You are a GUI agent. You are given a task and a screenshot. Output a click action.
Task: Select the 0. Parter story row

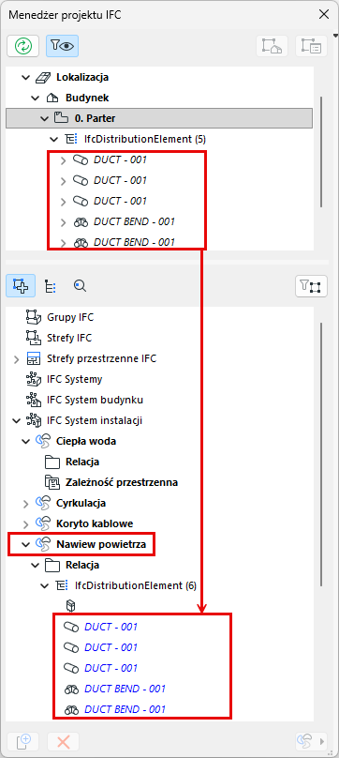[x=160, y=118]
